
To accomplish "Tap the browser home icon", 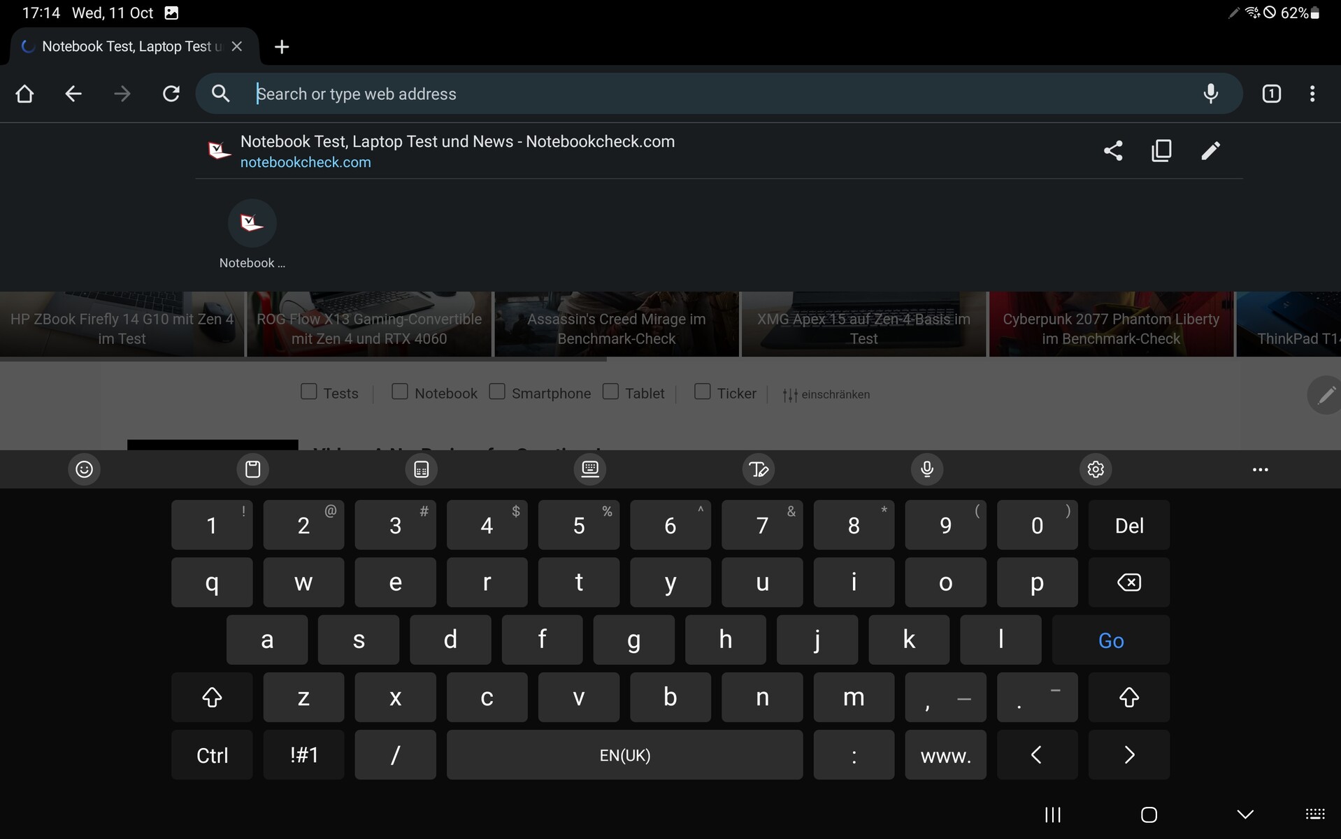I will tap(24, 94).
